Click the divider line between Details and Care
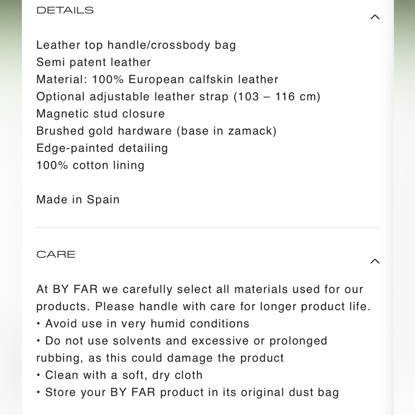 pyautogui.click(x=208, y=227)
